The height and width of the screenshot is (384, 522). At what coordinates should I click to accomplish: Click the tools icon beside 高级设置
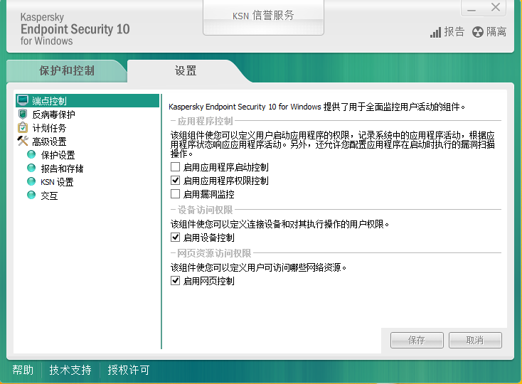(23, 141)
